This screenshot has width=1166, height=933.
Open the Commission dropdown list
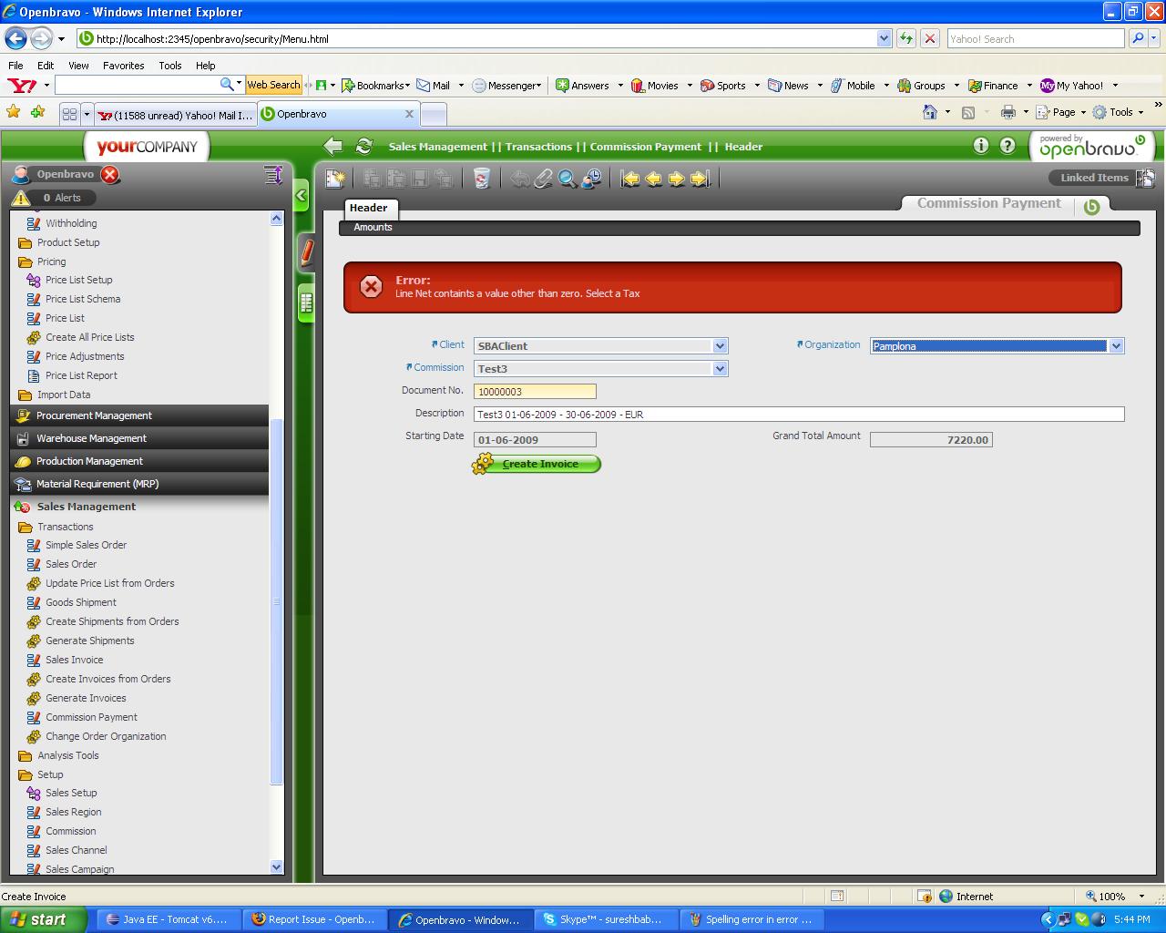coord(720,369)
